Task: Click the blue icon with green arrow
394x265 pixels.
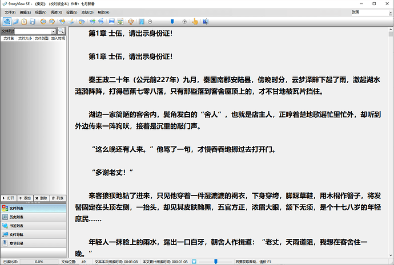Action: pyautogui.click(x=93, y=22)
